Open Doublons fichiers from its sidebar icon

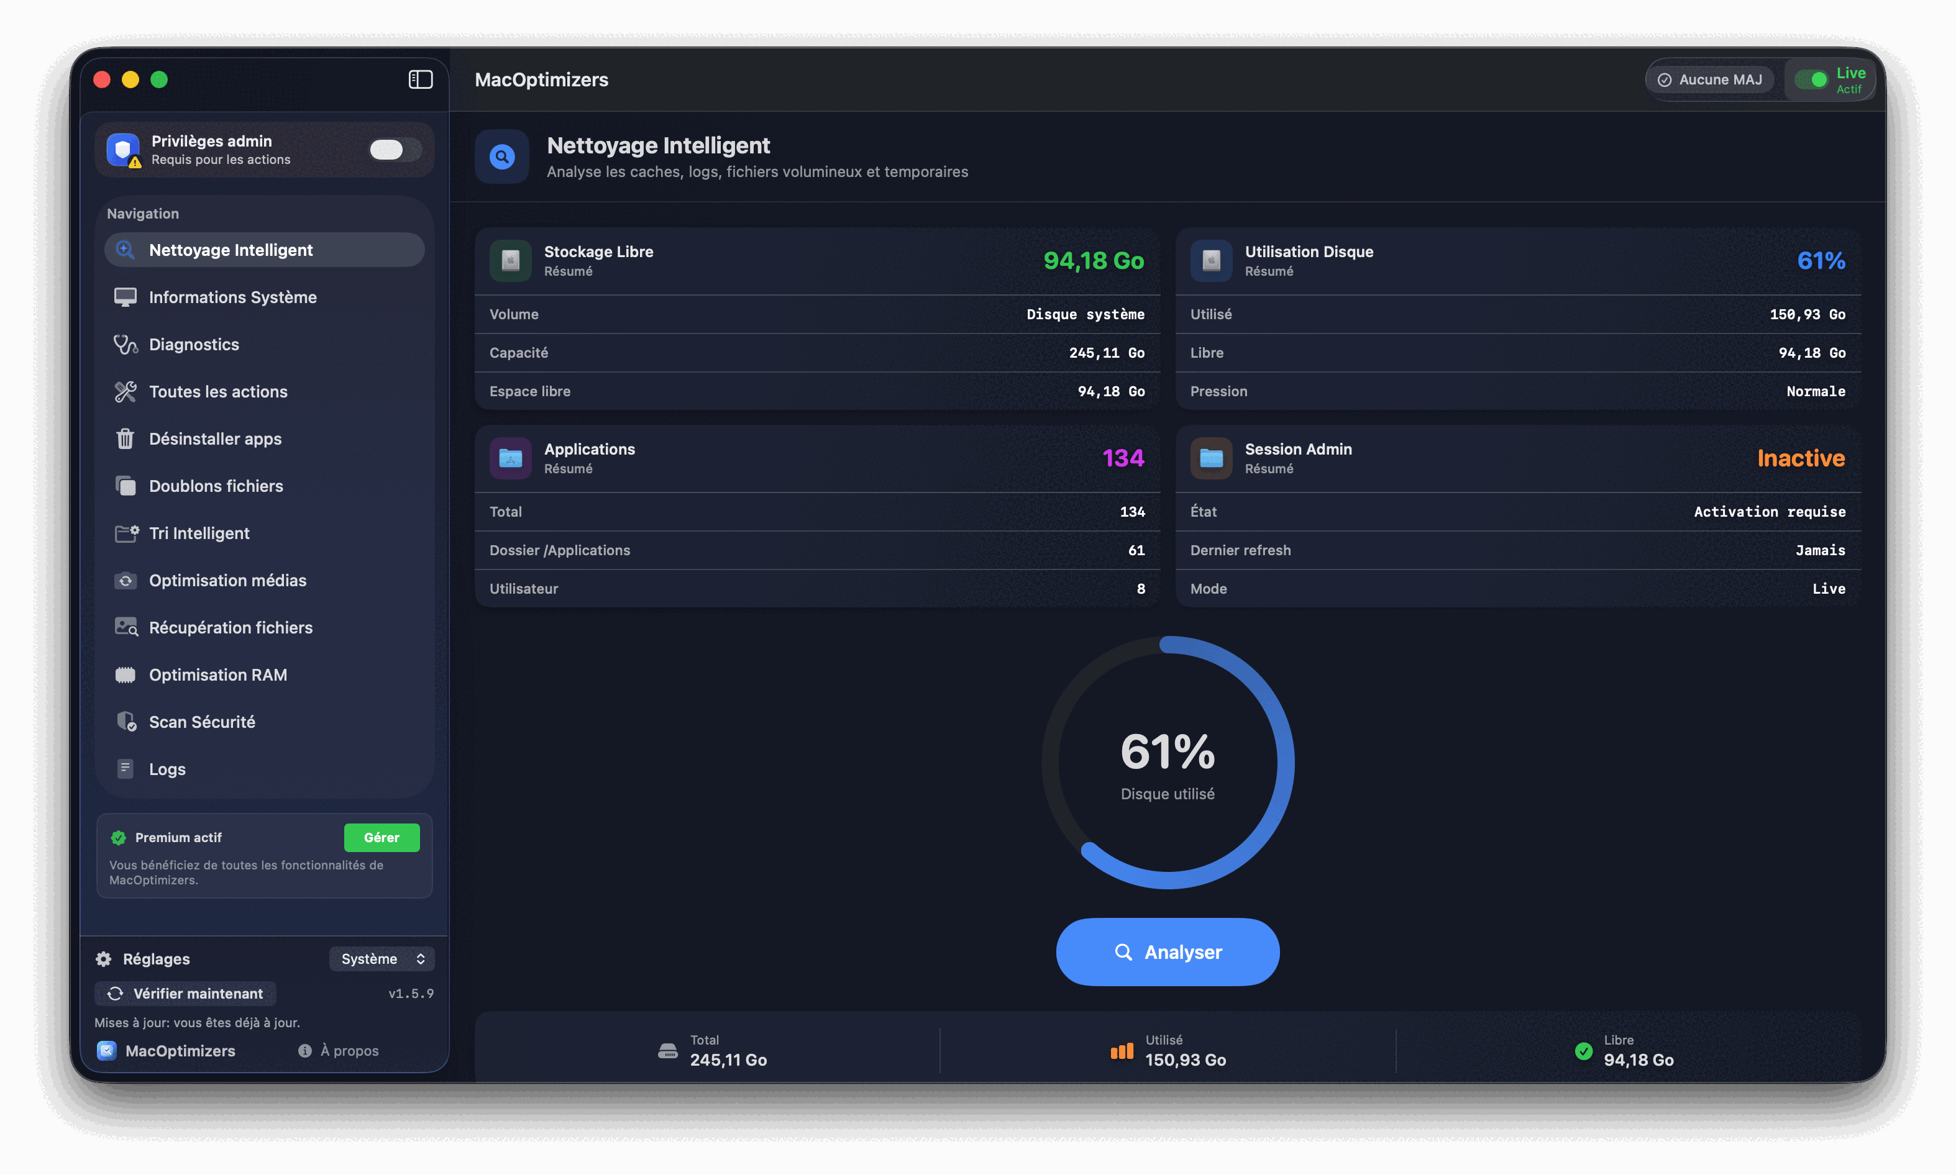[125, 486]
